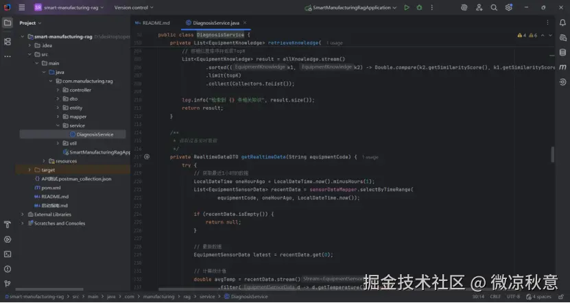Click the editor vertical scrollbar thumb
The height and width of the screenshot is (303, 570).
[553, 154]
